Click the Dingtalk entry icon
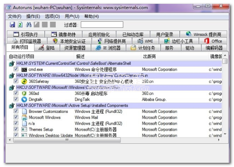Image resolution: width=234 pixels, height=167 pixels. click(24, 100)
